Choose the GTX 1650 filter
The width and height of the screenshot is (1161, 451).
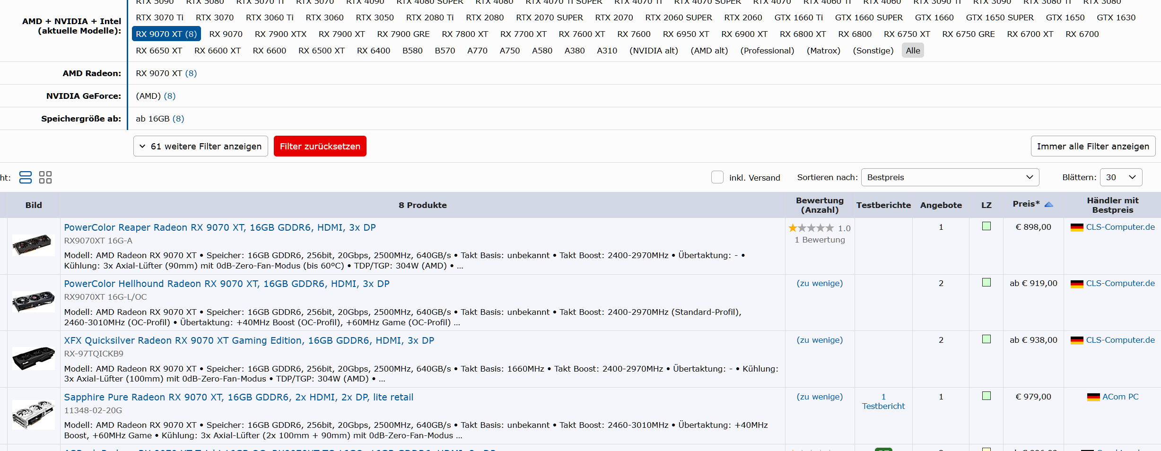1065,17
